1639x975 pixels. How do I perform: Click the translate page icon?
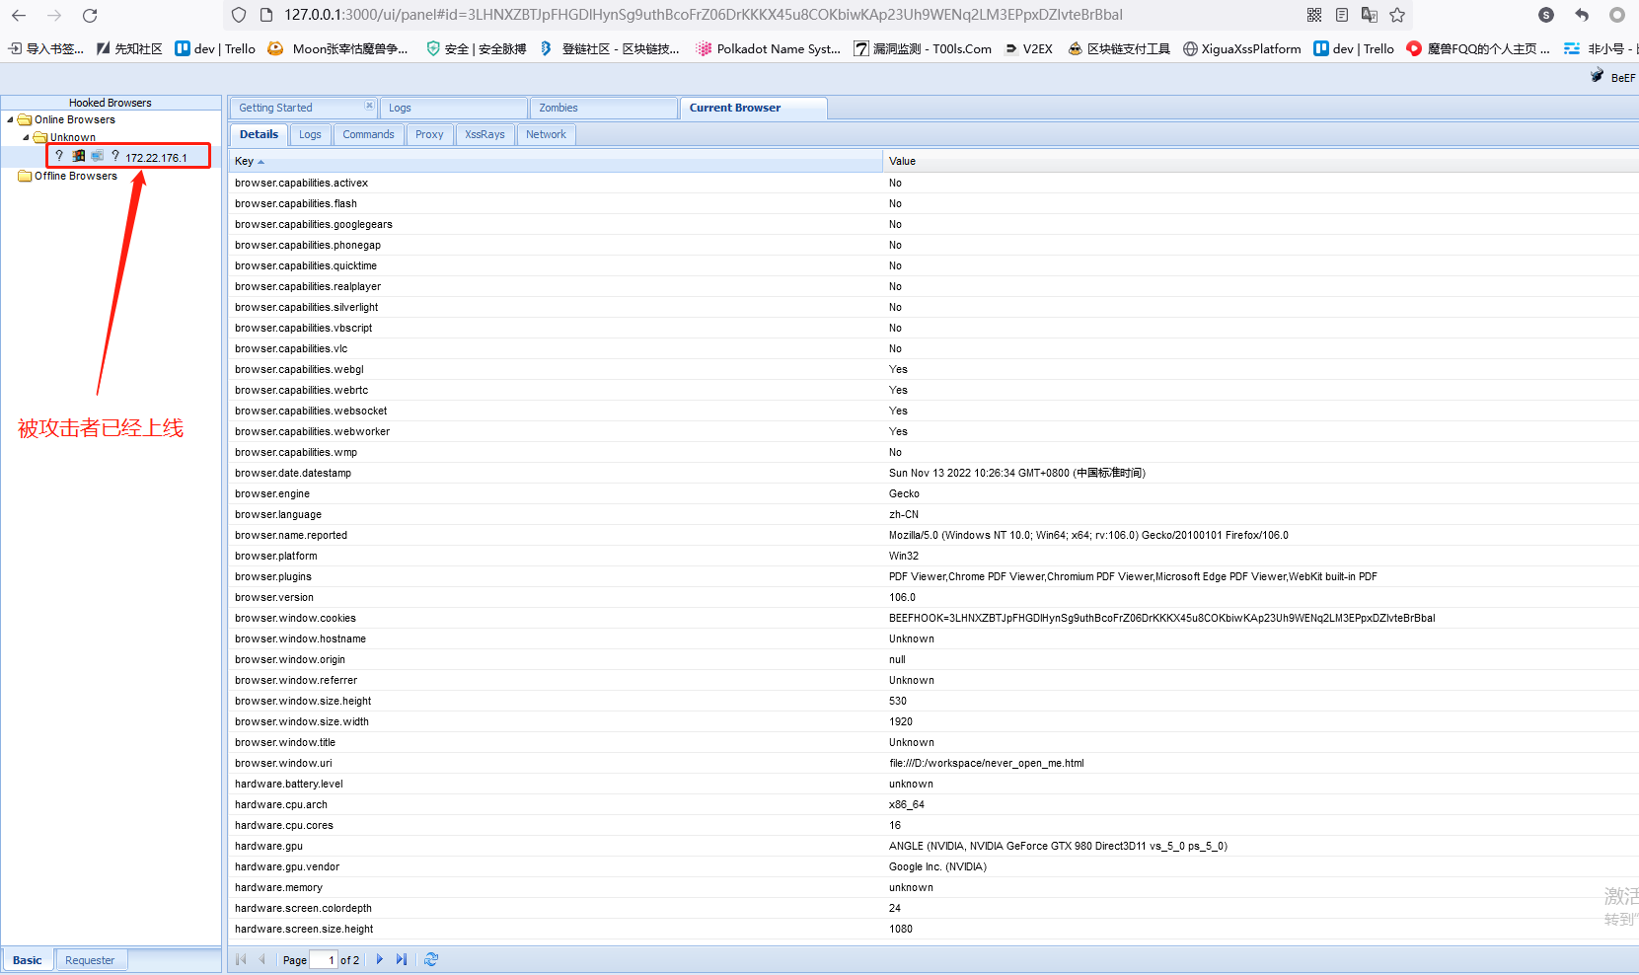(1370, 15)
